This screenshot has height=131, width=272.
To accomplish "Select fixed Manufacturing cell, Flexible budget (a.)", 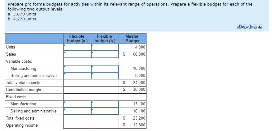I will (x=77, y=104).
